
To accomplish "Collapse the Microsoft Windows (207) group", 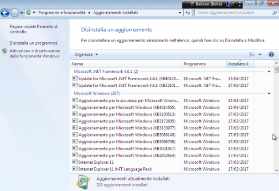I will (269, 93).
